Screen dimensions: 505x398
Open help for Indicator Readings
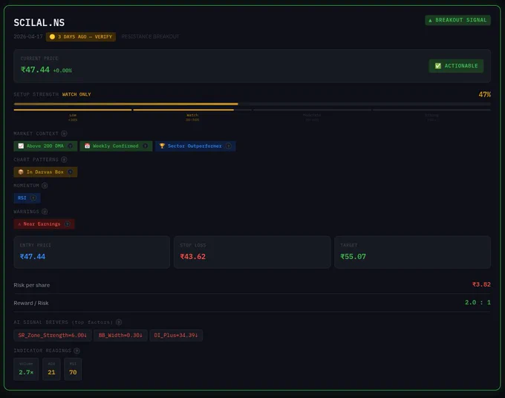pyautogui.click(x=76, y=350)
